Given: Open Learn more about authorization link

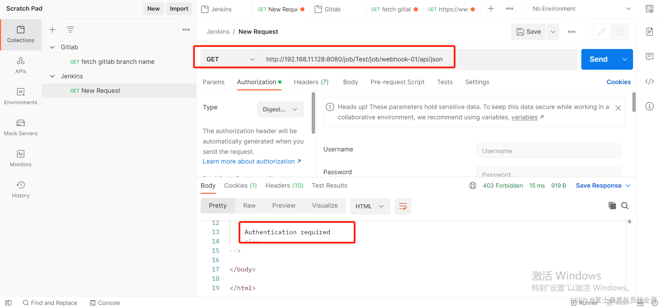Looking at the screenshot, I should coord(252,161).
